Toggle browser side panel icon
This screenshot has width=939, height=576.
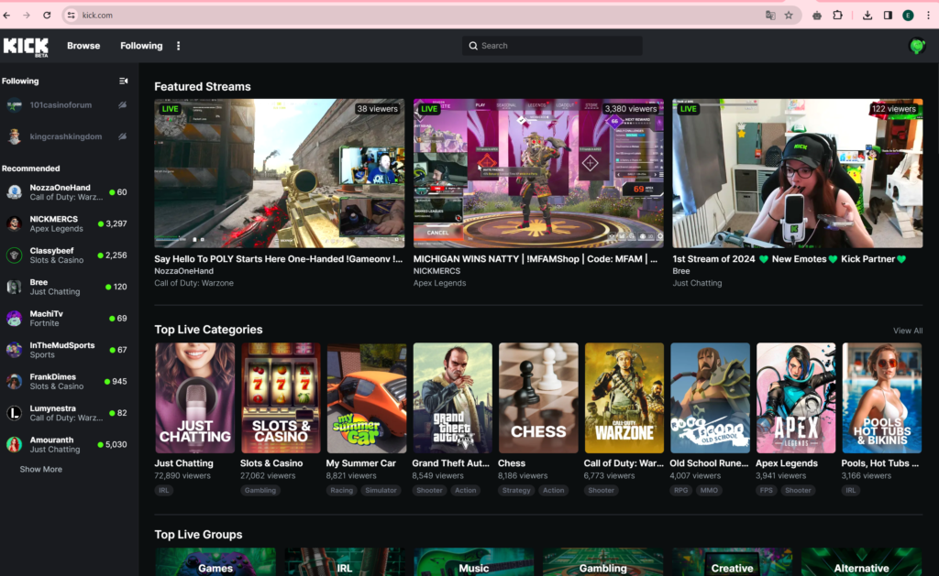[888, 16]
